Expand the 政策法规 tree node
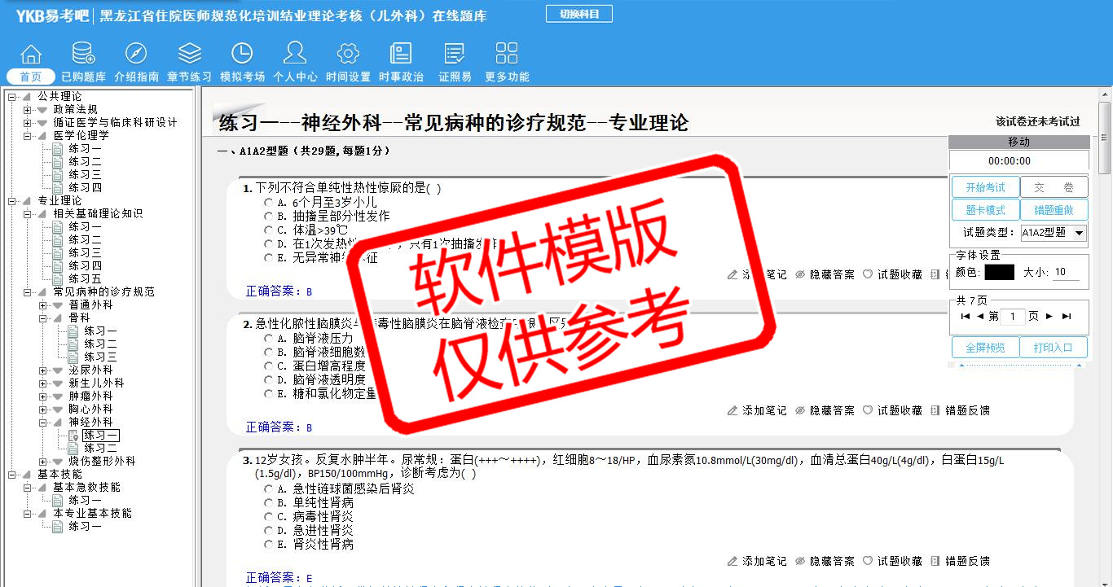The width and height of the screenshot is (1113, 587). pos(28,110)
